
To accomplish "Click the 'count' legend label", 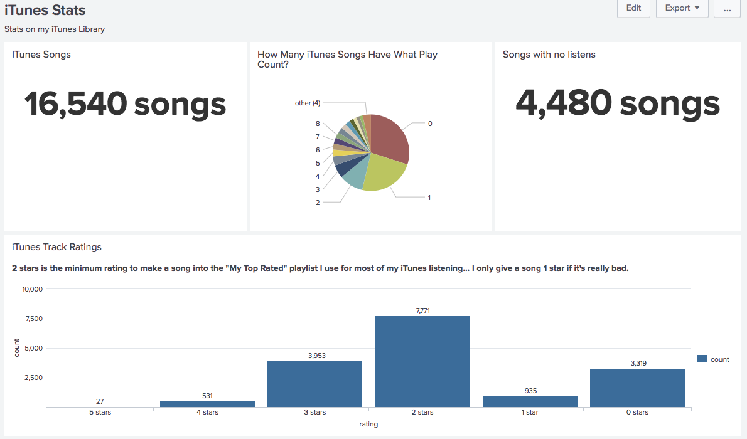I will tap(720, 359).
